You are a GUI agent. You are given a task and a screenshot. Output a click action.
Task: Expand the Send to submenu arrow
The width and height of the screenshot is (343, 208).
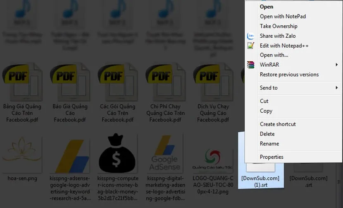[337, 88]
